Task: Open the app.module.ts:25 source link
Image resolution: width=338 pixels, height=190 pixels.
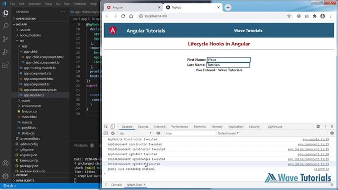Action: [316, 139]
